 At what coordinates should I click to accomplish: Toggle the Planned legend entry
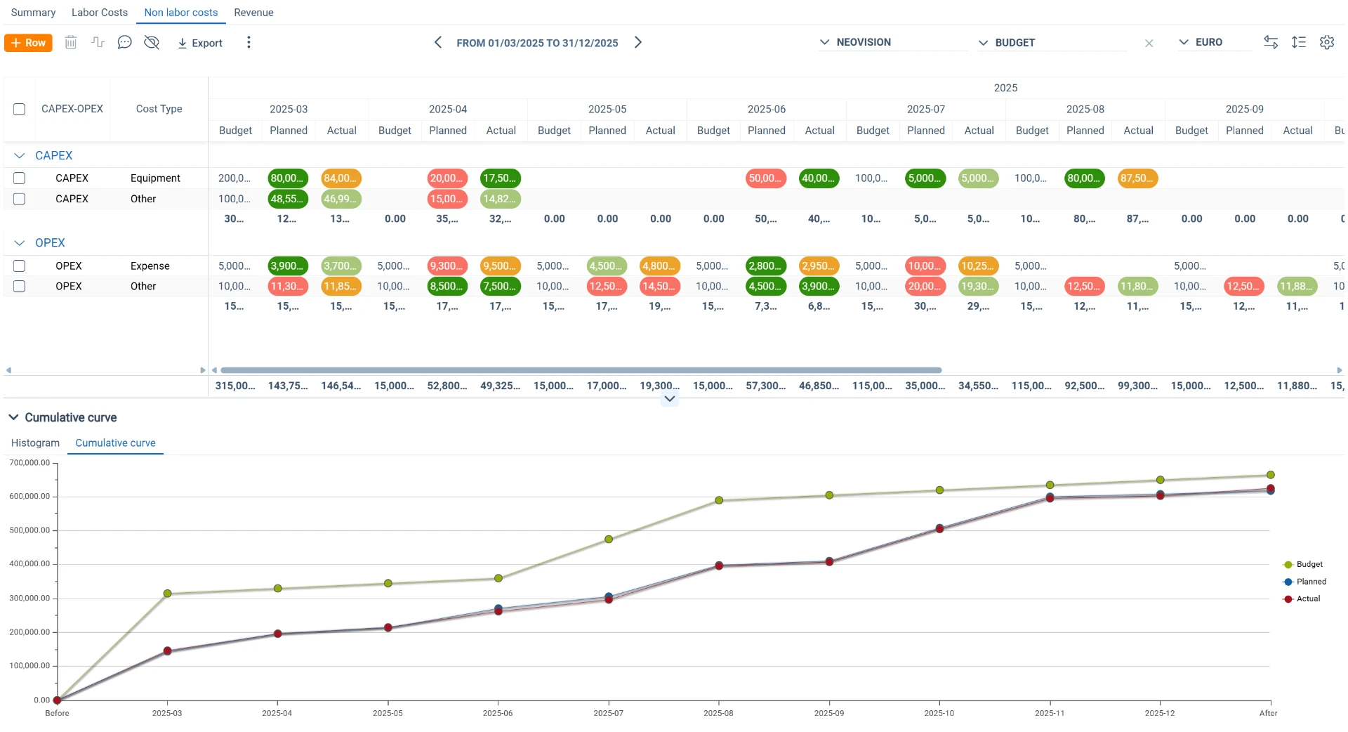click(1305, 582)
